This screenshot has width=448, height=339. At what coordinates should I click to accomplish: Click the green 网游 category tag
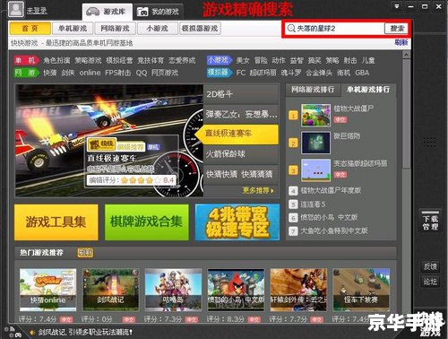point(26,73)
